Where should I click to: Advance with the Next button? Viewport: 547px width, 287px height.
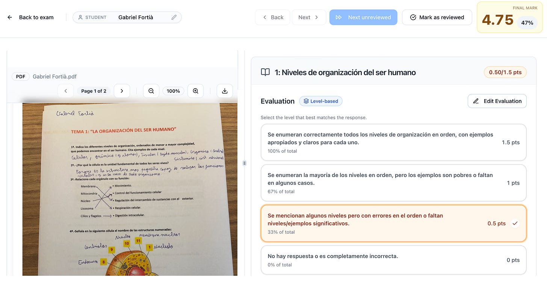pyautogui.click(x=309, y=17)
